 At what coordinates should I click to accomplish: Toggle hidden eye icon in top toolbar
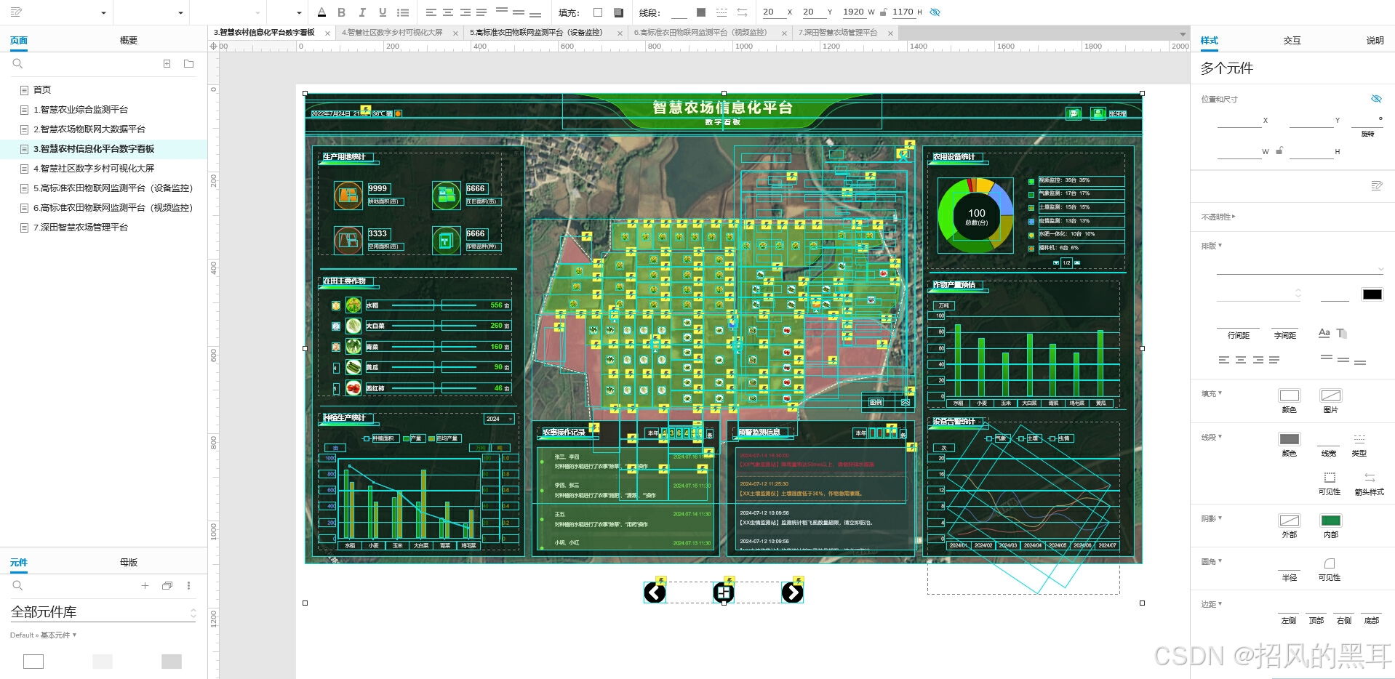click(x=935, y=12)
